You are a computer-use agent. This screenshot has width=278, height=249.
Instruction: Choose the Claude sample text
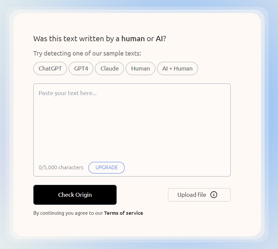(109, 68)
